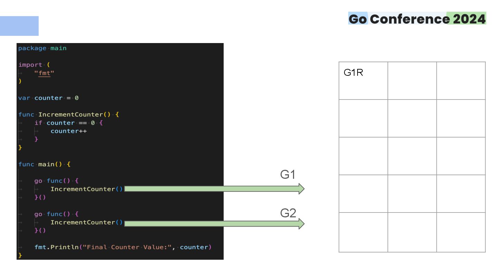This screenshot has height=279, width=497.
Task: Click the empty top-right table cell
Action: pos(461,81)
